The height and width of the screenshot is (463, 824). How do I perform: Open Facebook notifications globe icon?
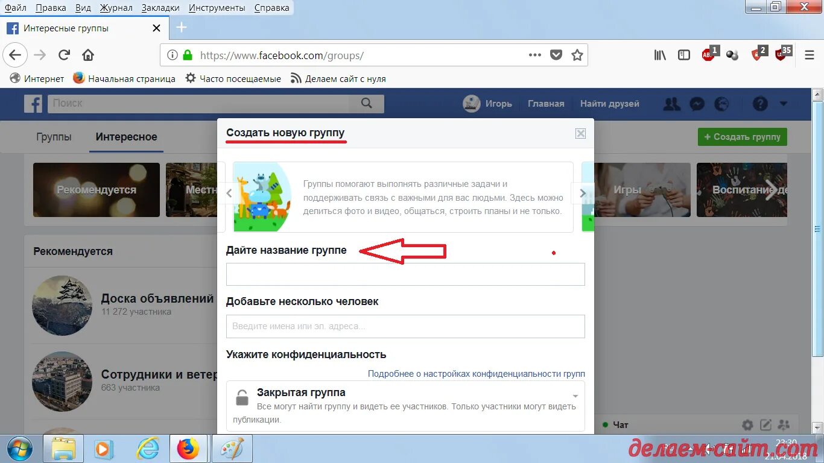721,104
